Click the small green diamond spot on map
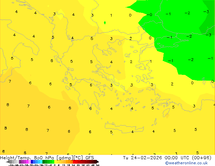215x166 pixels. (x=105, y=23)
